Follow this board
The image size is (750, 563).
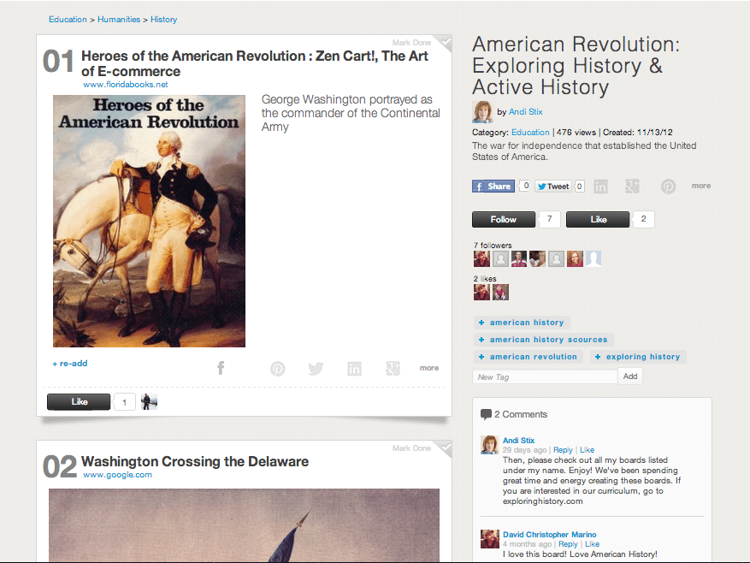504,219
